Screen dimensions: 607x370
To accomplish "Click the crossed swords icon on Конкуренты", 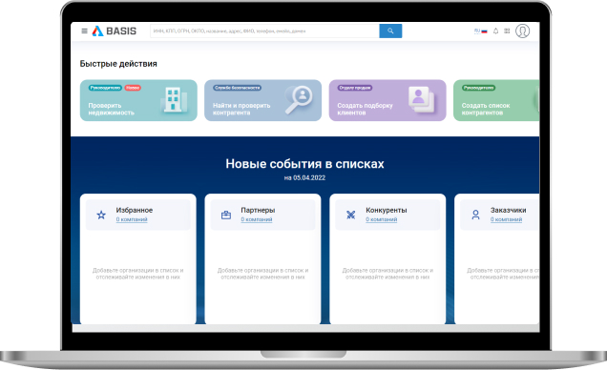I will pyautogui.click(x=350, y=215).
